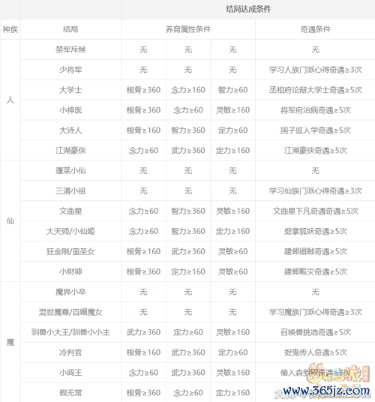Click 定力≥60 in the 大诗人 row
Image resolution: width=375 pixels, height=402 pixels.
pyautogui.click(x=232, y=130)
